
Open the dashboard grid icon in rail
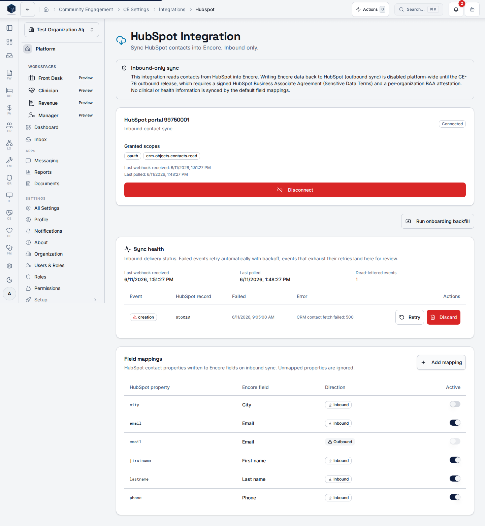click(x=9, y=42)
